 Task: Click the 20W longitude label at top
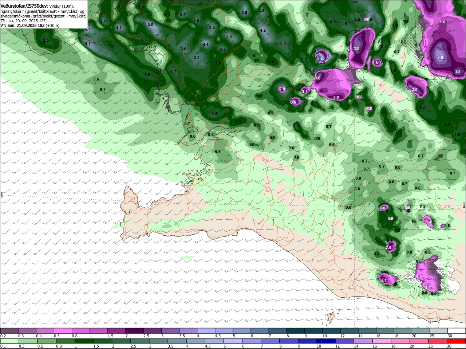pyautogui.click(x=355, y=2)
